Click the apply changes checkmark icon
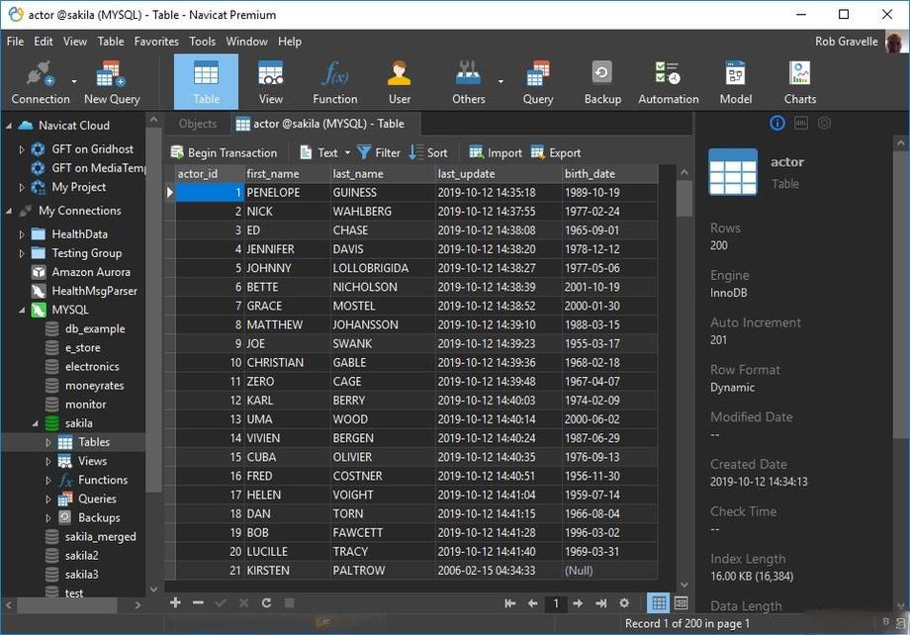The height and width of the screenshot is (635, 910). tap(221, 602)
